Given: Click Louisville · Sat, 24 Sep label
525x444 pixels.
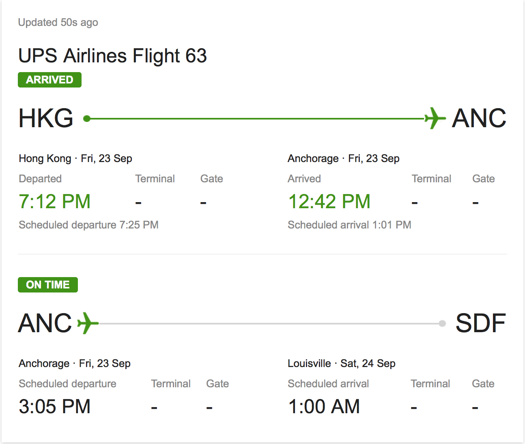Looking at the screenshot, I should pos(342,363).
